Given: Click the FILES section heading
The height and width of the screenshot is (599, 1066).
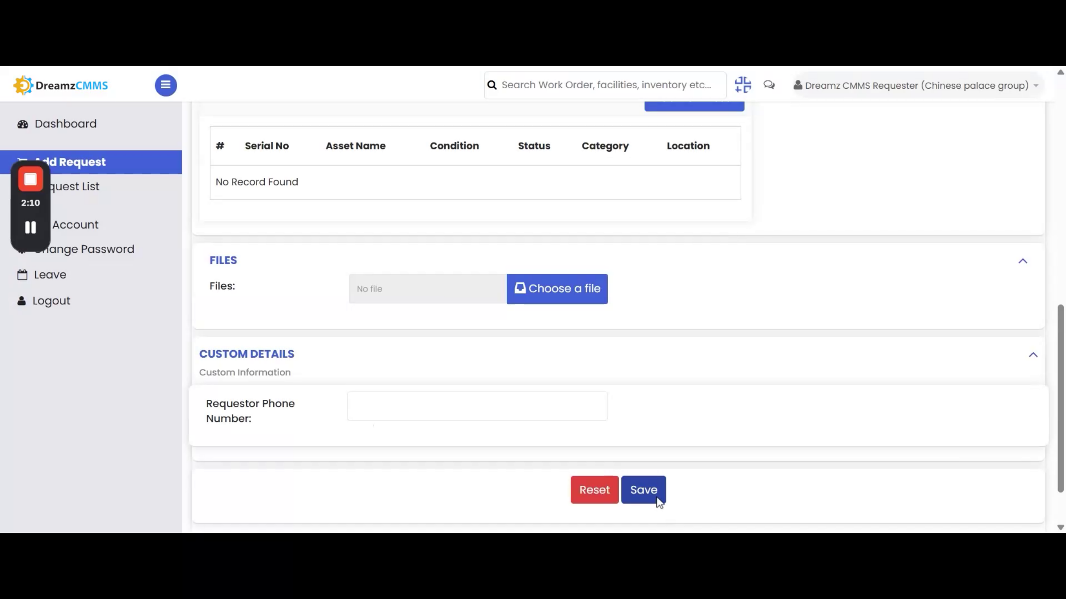Looking at the screenshot, I should 223,260.
